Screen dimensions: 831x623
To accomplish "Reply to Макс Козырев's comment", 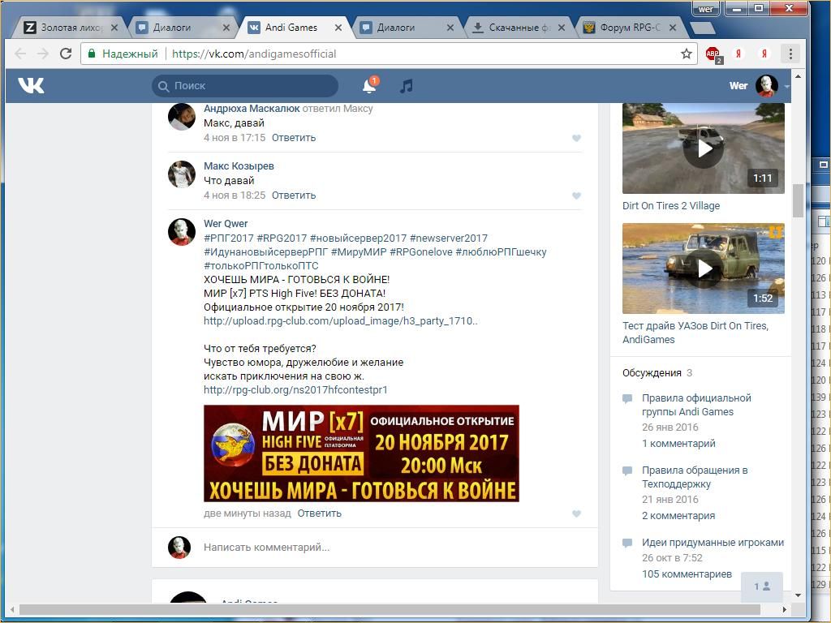I will pos(294,195).
